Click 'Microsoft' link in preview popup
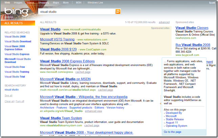Image resolution: width=218 pixels, height=138 pixels. 171,116
